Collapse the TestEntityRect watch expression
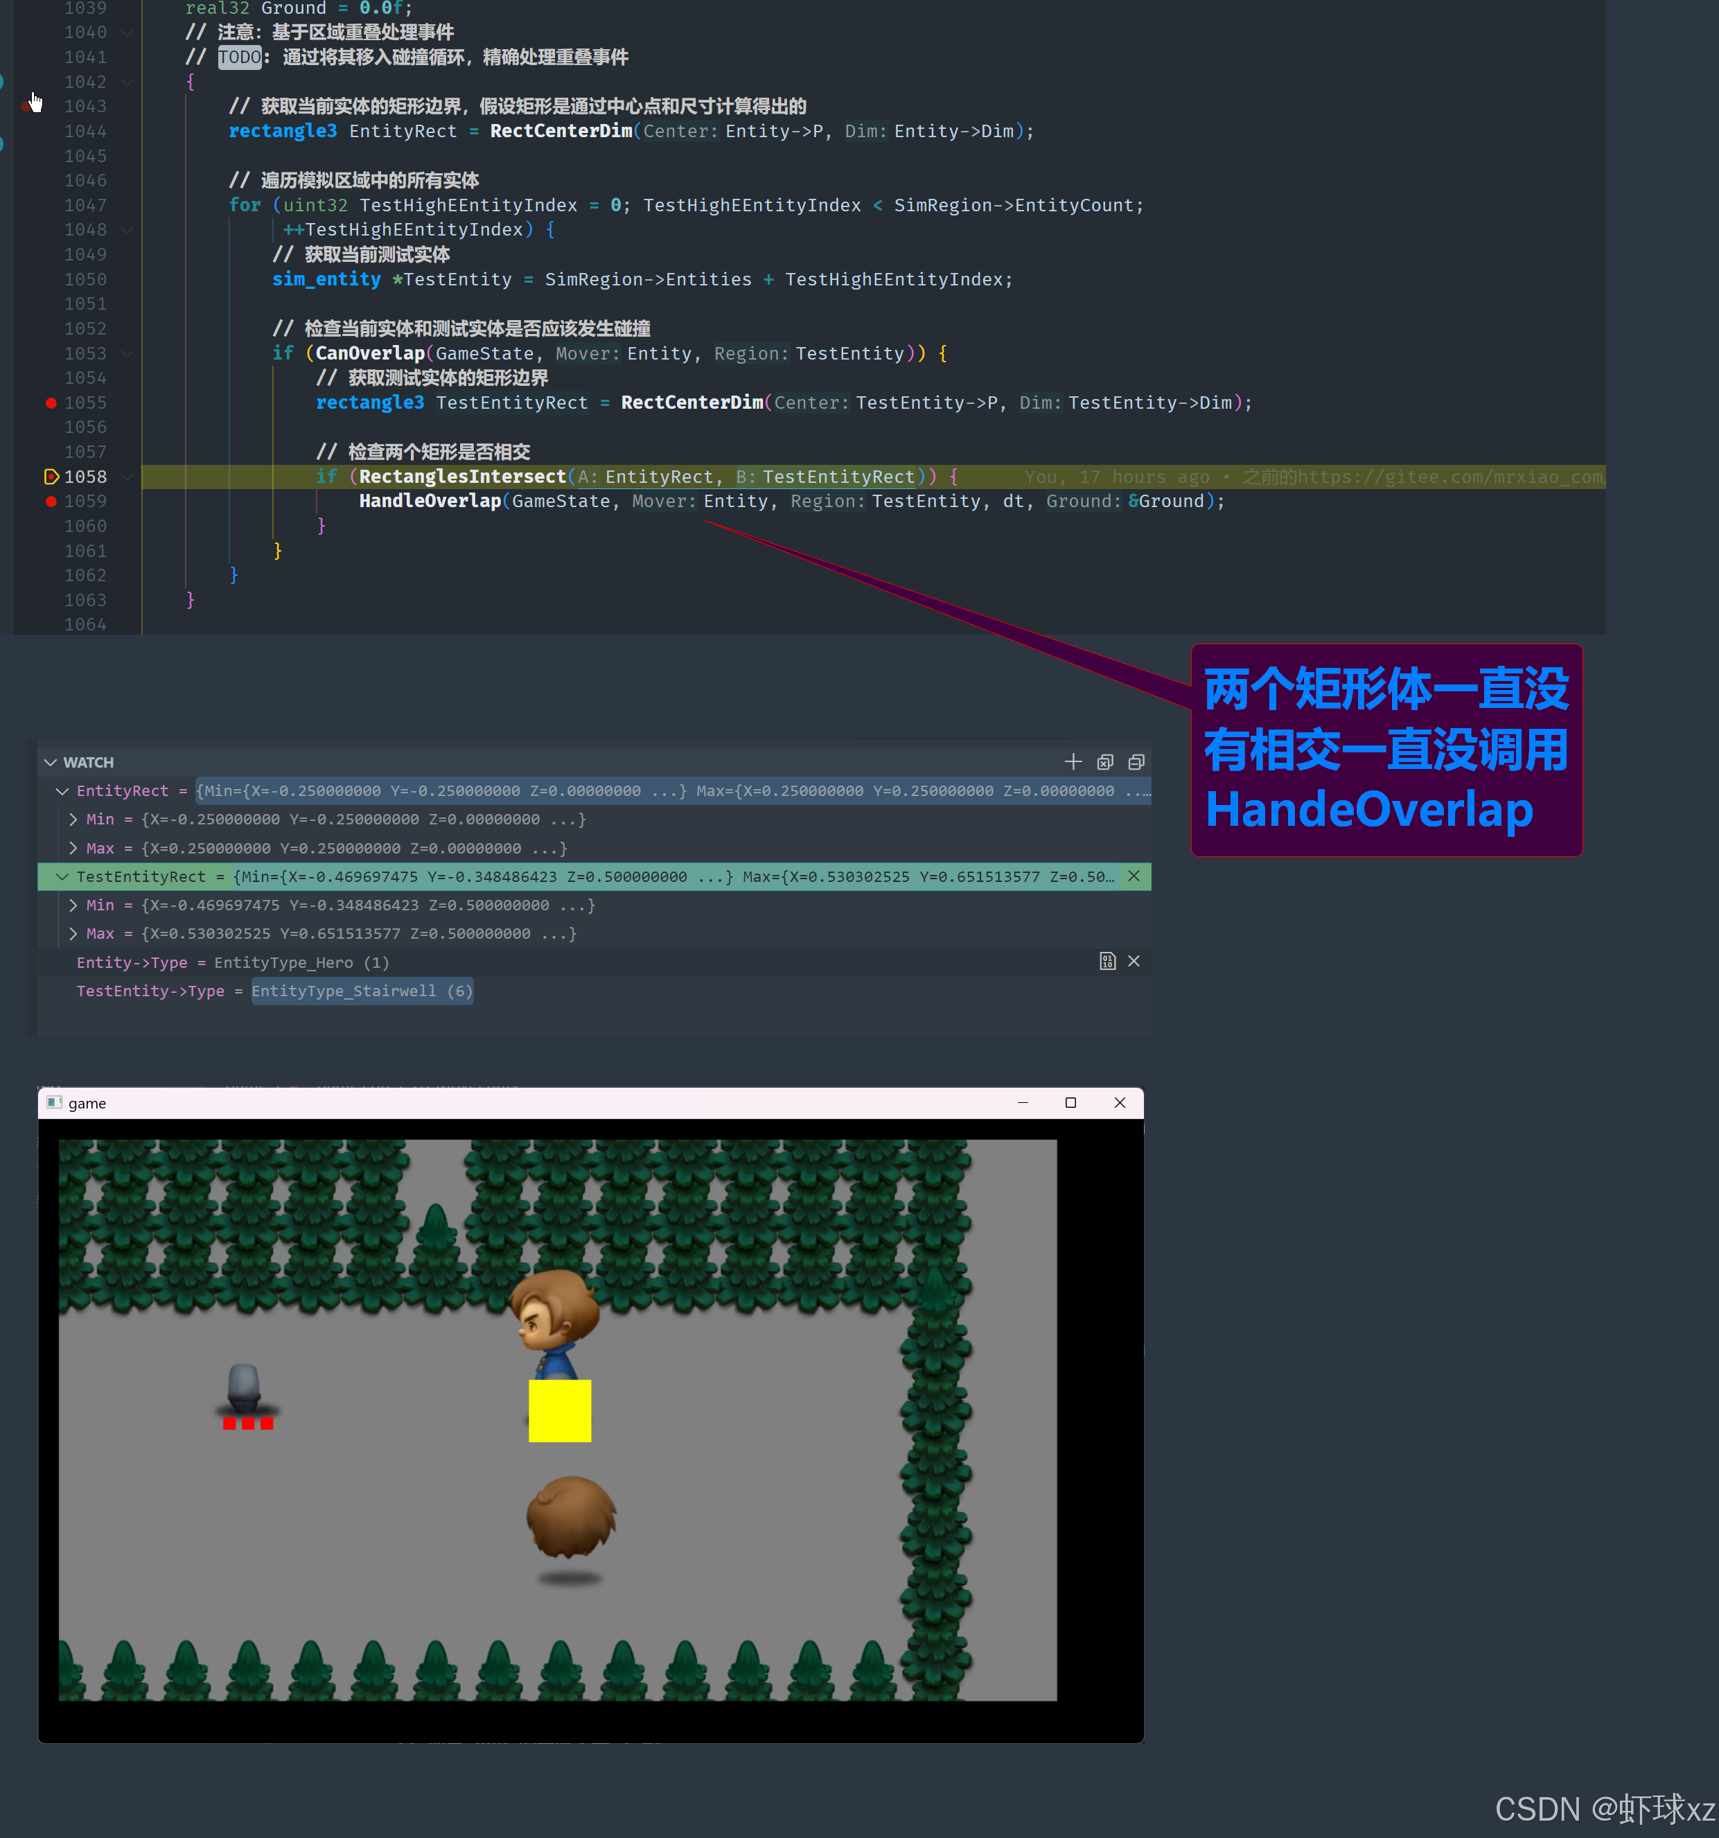The height and width of the screenshot is (1838, 1719). pos(62,876)
